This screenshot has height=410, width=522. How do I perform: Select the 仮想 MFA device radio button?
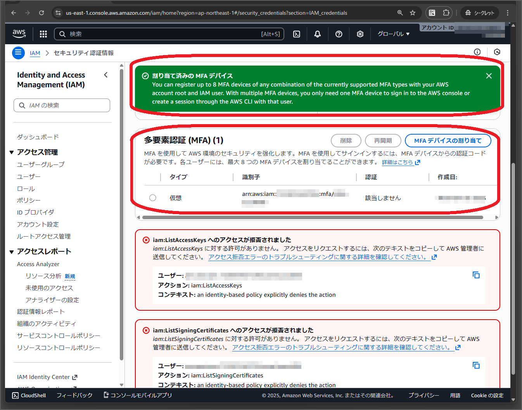pyautogui.click(x=153, y=198)
